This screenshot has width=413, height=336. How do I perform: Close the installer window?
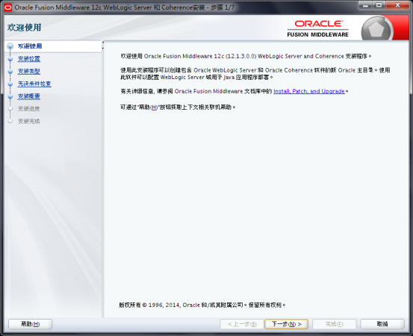pos(398,5)
